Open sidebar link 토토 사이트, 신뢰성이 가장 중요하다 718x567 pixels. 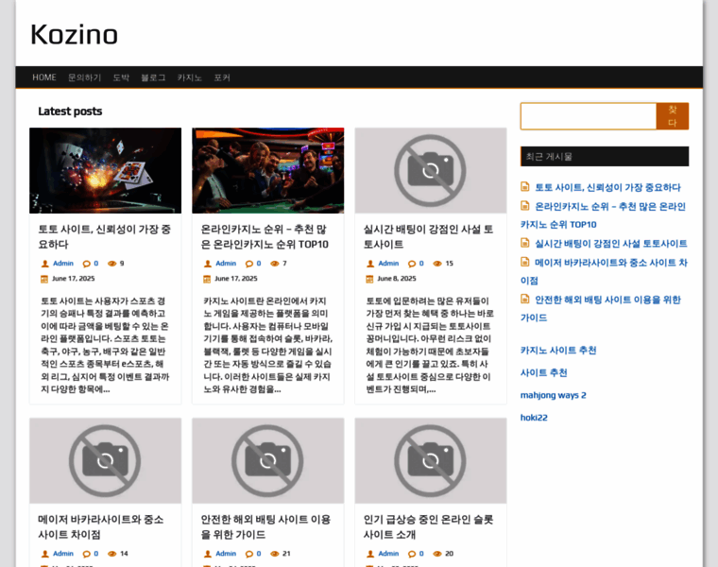[607, 187]
